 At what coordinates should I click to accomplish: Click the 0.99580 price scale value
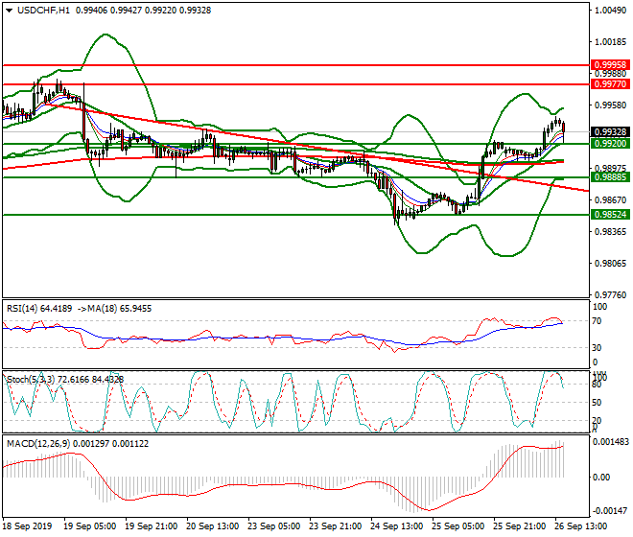[611, 105]
